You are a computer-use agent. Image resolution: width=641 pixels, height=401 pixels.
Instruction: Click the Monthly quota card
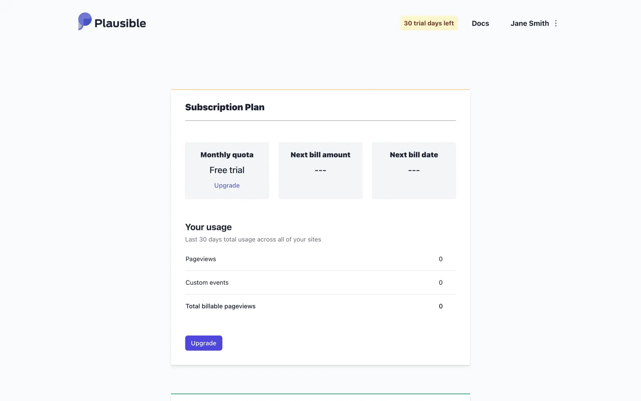pyautogui.click(x=227, y=155)
